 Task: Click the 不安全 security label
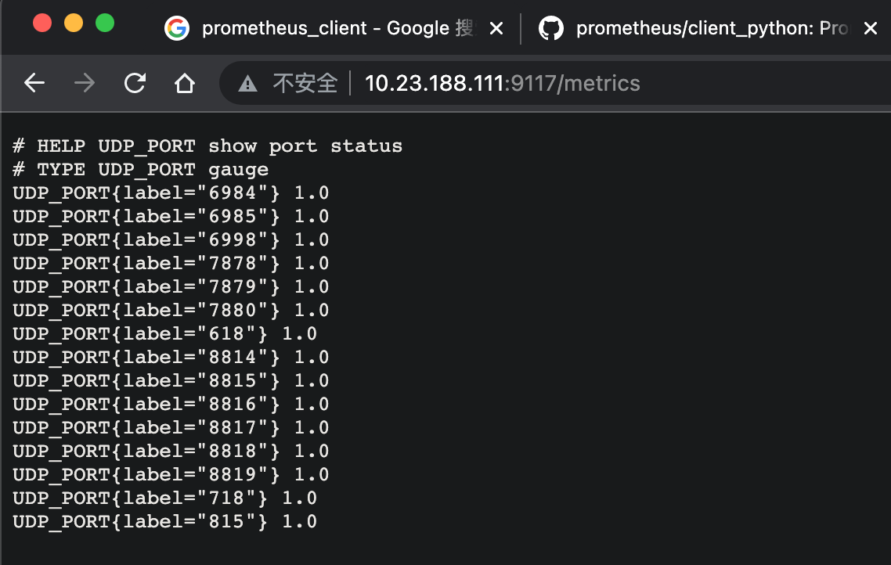coord(305,84)
